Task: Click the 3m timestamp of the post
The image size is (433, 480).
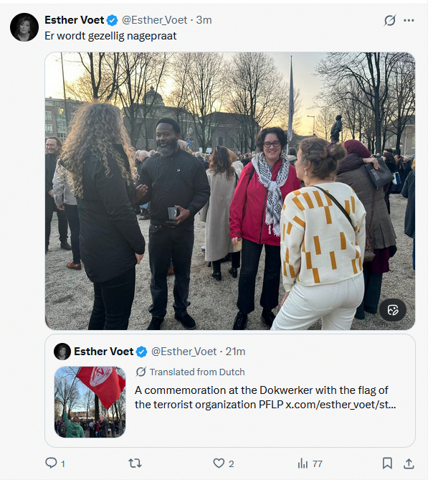Action: coord(204,20)
